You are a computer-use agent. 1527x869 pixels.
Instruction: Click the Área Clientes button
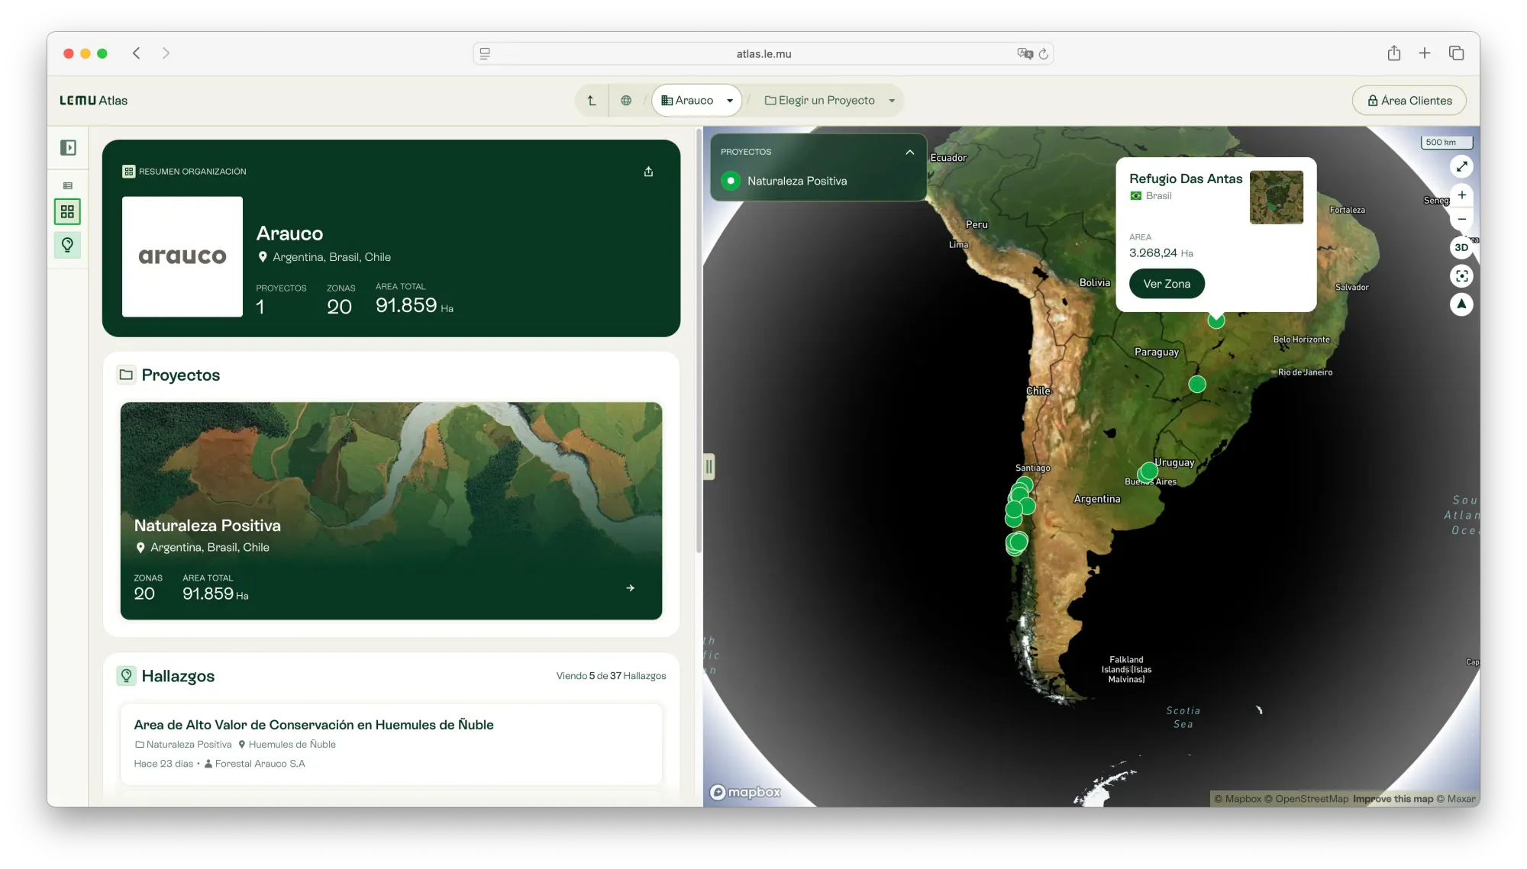tap(1409, 100)
